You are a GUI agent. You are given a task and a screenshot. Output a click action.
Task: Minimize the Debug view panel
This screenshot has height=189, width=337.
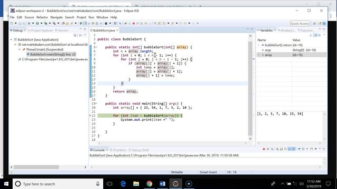click(x=81, y=29)
